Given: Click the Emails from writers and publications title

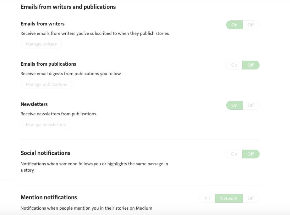Looking at the screenshot, I should pyautogui.click(x=68, y=7).
